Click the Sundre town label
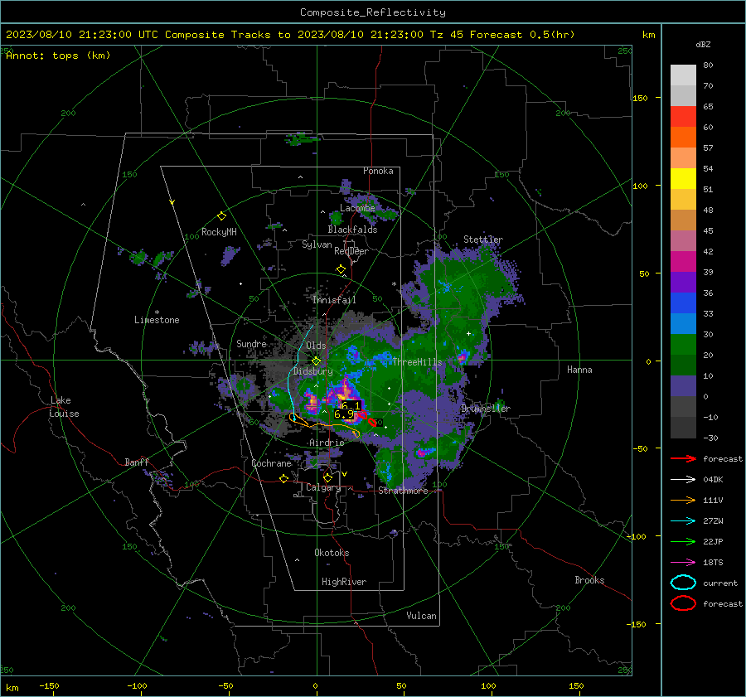Viewport: 746px width, 697px height. (251, 343)
